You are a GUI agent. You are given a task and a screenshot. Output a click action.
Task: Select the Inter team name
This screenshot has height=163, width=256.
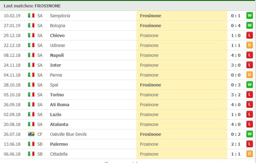click(x=55, y=65)
